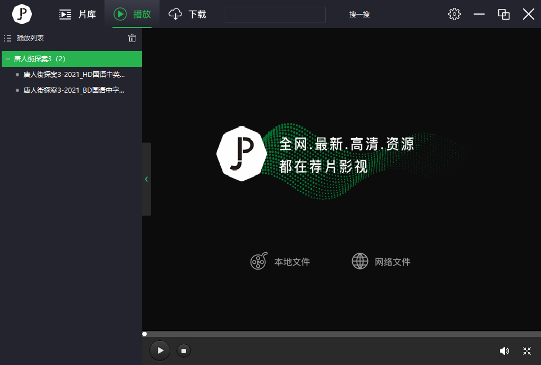Close the player window
Screen dimensions: 541x365
tap(528, 14)
